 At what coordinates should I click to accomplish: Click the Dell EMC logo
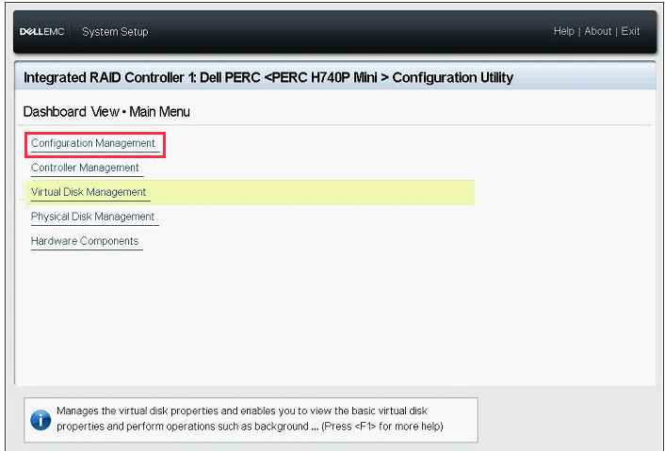tap(42, 32)
